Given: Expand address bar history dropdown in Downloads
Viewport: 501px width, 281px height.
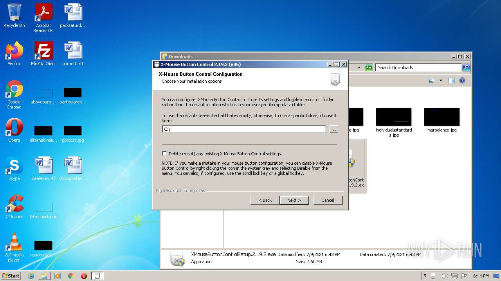Looking at the screenshot, I should pos(359,68).
